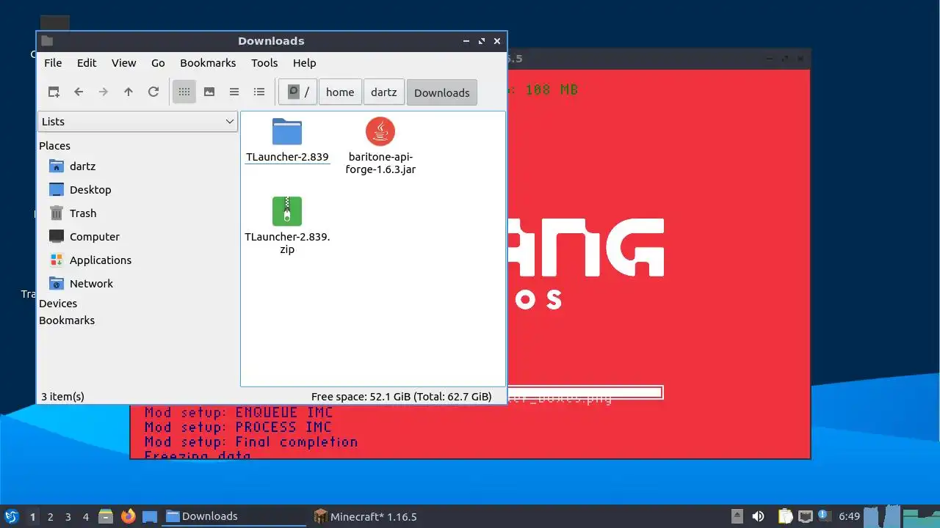Screen dimensions: 940x528
Task: Click the Downloads window title icon
Action: click(x=47, y=41)
